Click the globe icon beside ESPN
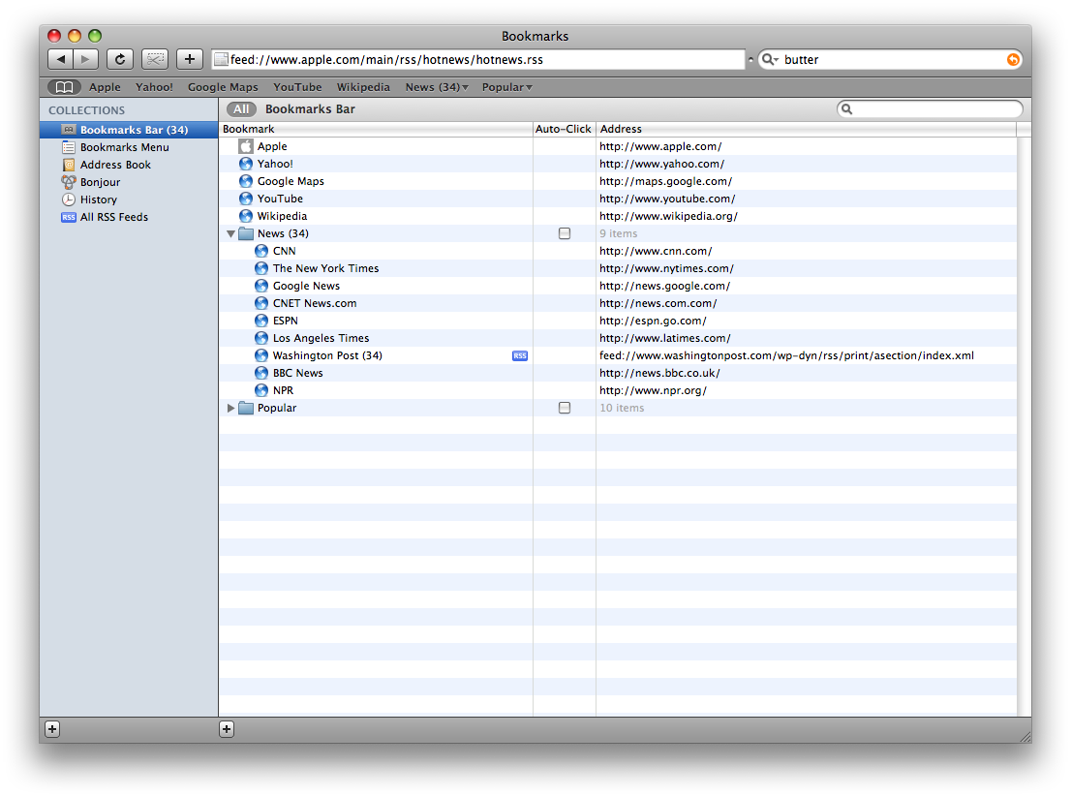The height and width of the screenshot is (797, 1071). click(x=261, y=321)
